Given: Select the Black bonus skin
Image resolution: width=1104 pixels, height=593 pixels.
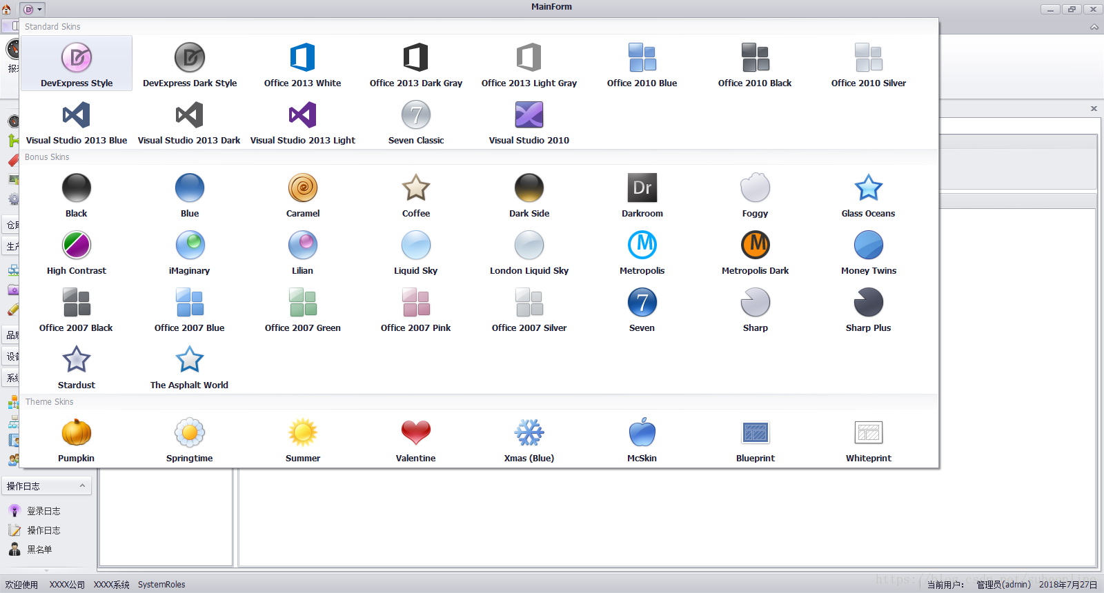Looking at the screenshot, I should pyautogui.click(x=77, y=194).
